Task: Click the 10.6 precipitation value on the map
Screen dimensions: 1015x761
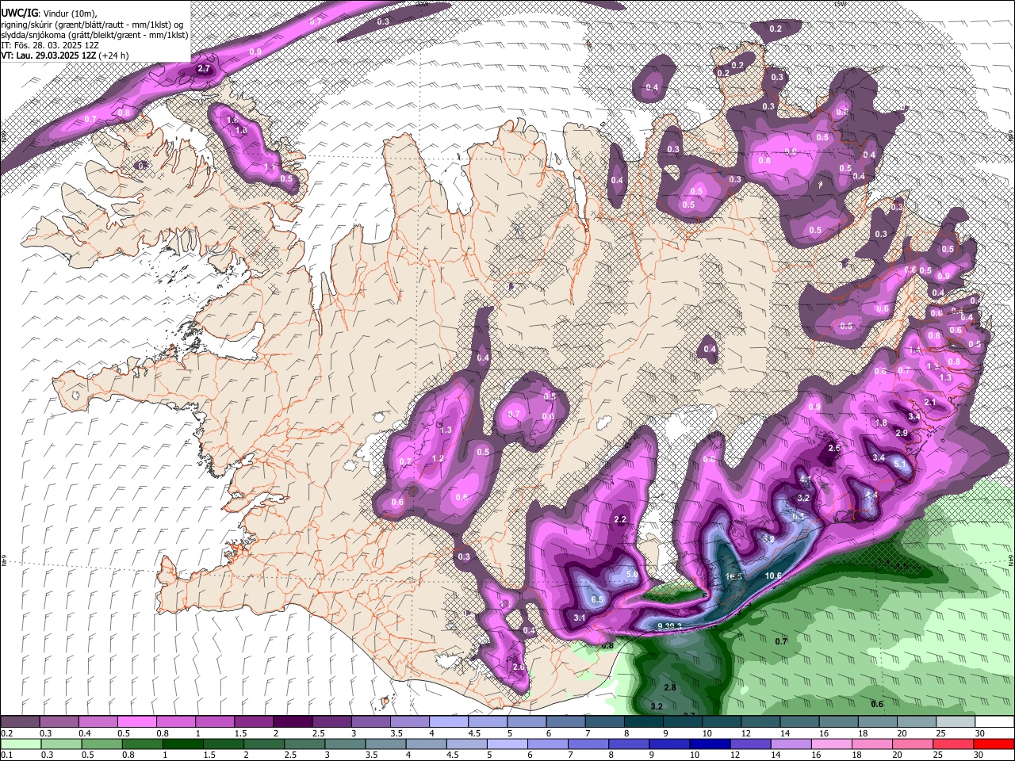Action: 773,576
